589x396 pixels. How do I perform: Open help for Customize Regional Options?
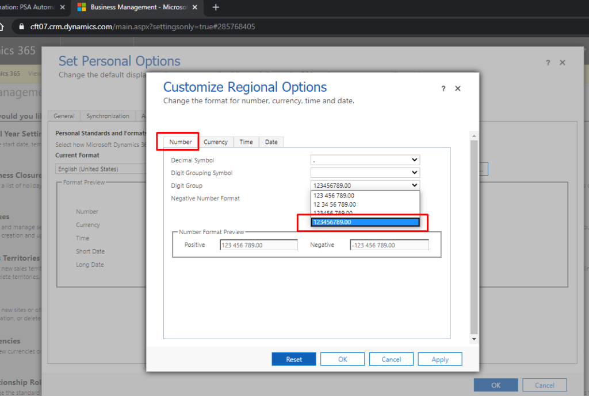click(x=443, y=88)
